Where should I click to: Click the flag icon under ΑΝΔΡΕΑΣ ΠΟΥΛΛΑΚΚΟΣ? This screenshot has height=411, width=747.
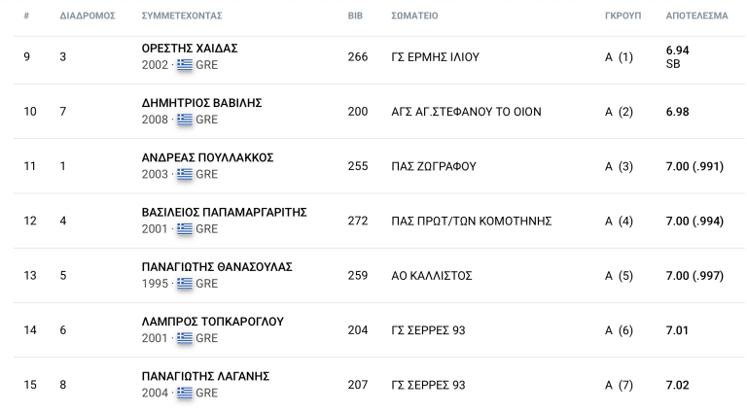click(x=185, y=174)
